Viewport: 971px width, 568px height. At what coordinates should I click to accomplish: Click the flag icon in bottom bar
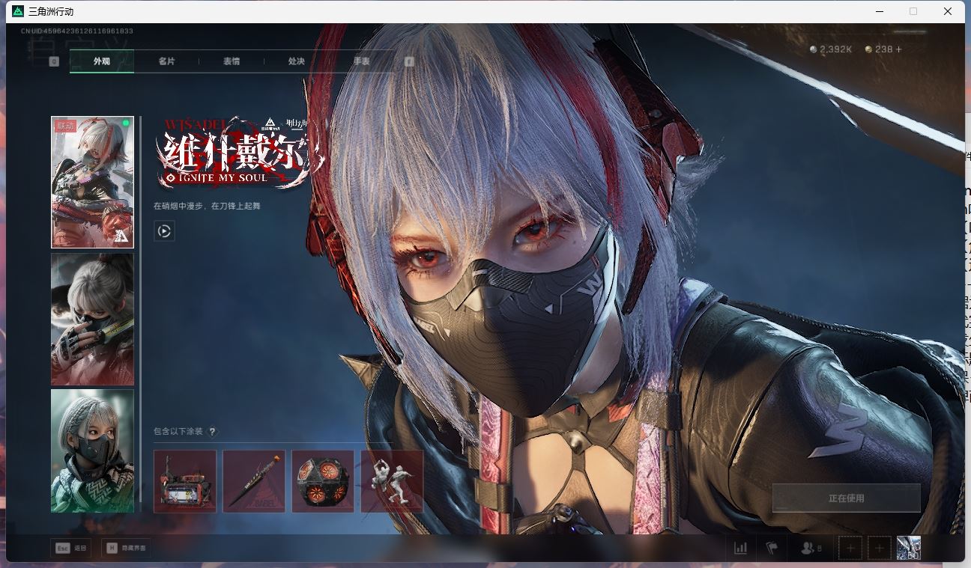coord(772,549)
